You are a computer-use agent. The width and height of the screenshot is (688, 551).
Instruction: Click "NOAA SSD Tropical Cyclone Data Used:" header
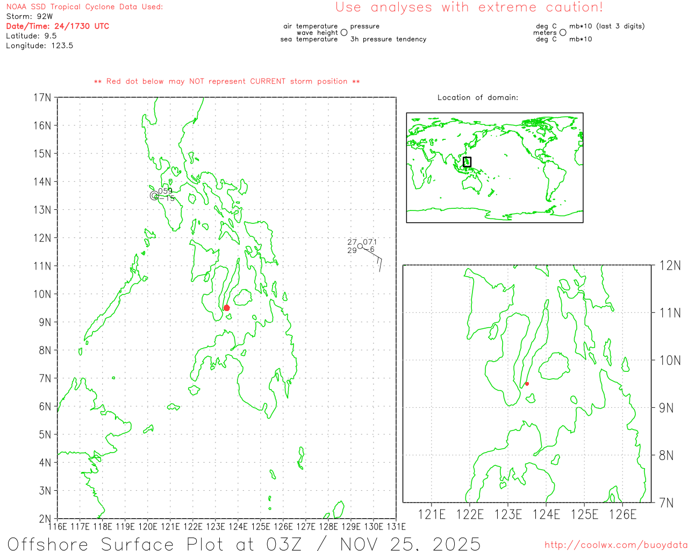click(84, 7)
